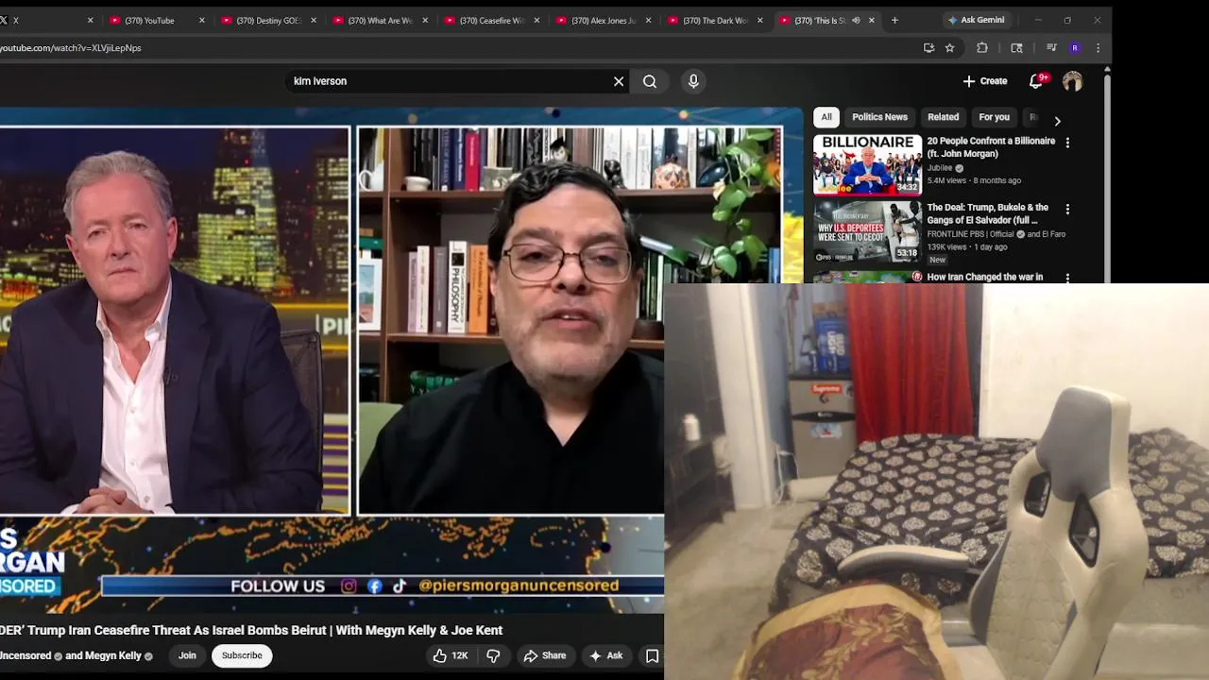
Task: Switch to the '(370) The Dark Wo' tab
Action: [x=713, y=20]
